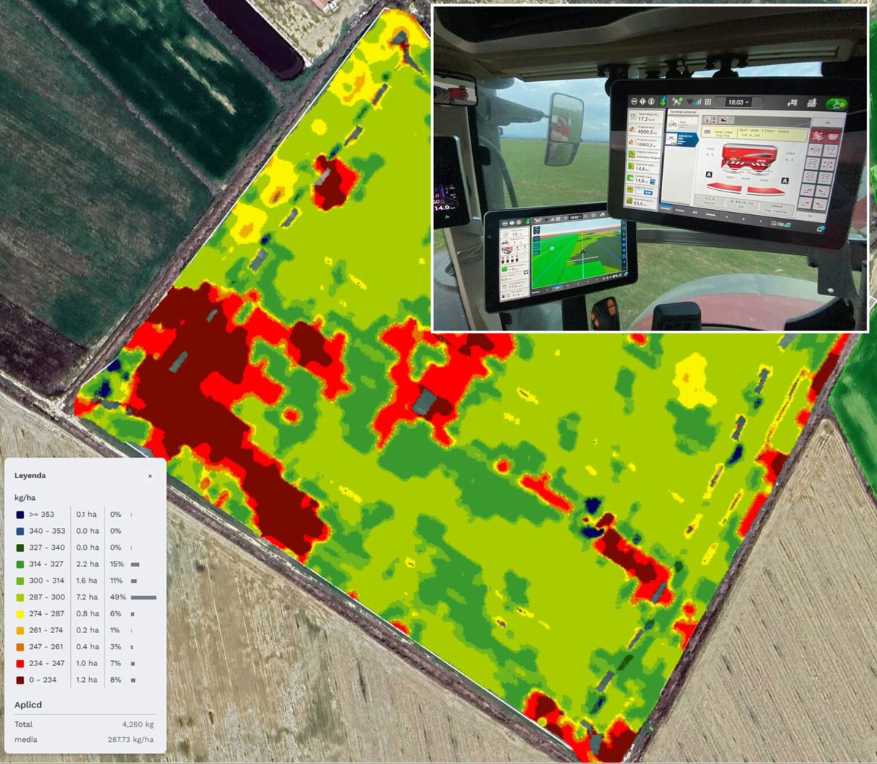Screen dimensions: 877x764
Task: Pick the 300 - 314 legend swatch
Action: pyautogui.click(x=20, y=580)
